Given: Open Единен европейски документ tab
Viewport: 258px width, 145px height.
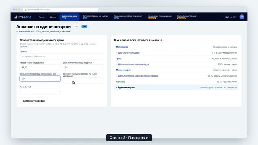Looking at the screenshot, I should point(128,17).
